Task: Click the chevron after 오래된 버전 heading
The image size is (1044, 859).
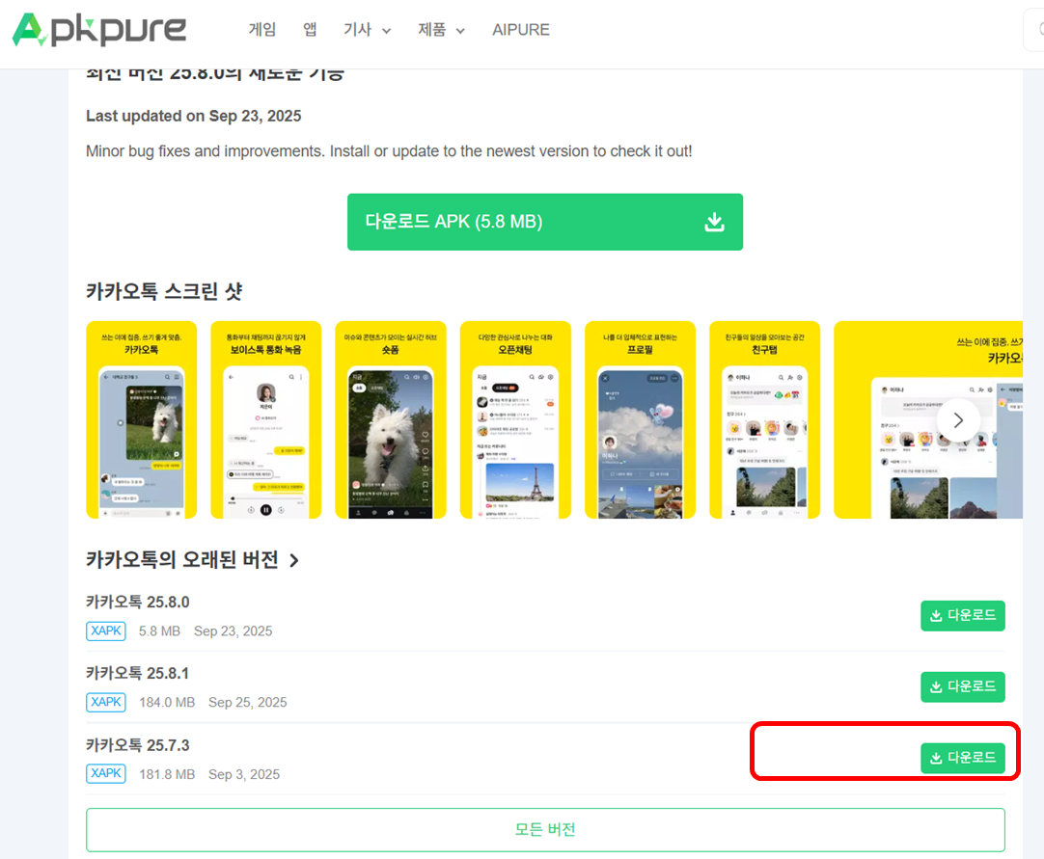Action: [x=294, y=561]
